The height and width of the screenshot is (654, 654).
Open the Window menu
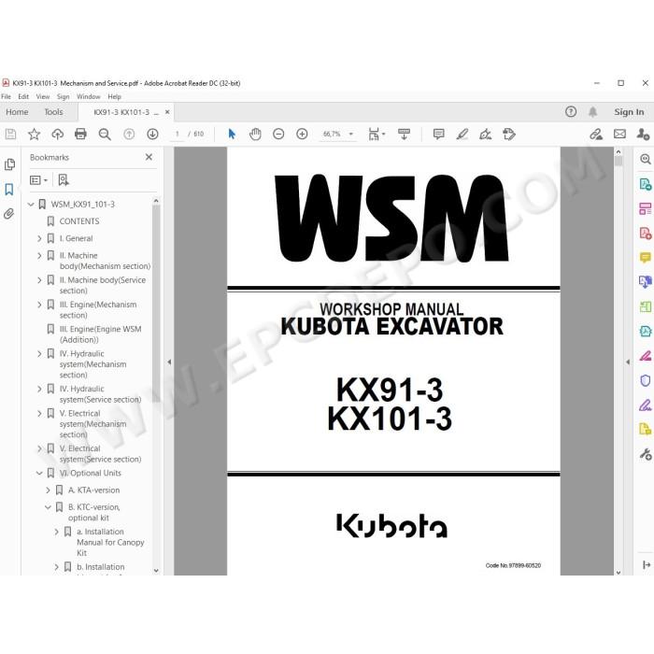click(89, 96)
